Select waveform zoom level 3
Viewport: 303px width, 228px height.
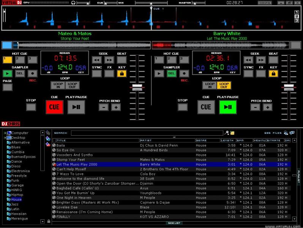tap(297, 21)
